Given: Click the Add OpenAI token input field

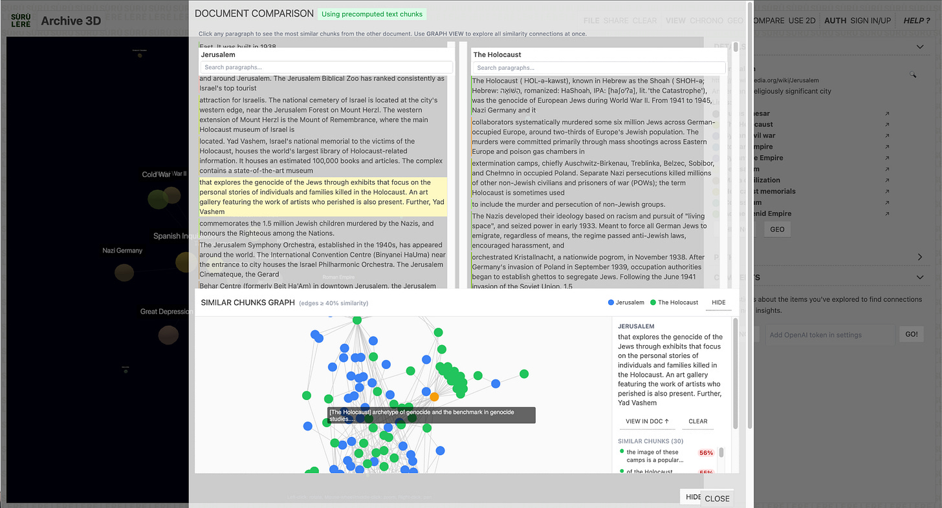Looking at the screenshot, I should (x=830, y=335).
